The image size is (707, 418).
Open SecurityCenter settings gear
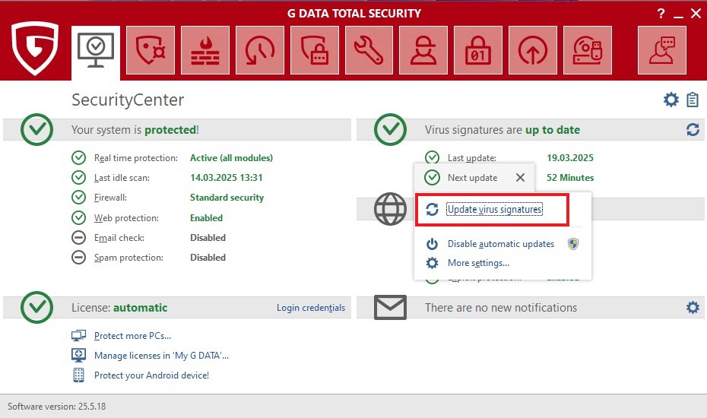671,100
